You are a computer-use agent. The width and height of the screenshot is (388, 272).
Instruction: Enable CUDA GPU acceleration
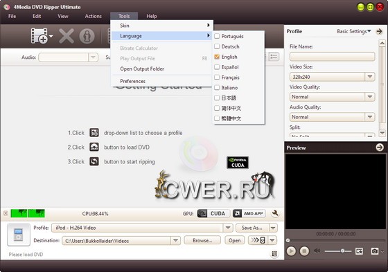point(213,213)
